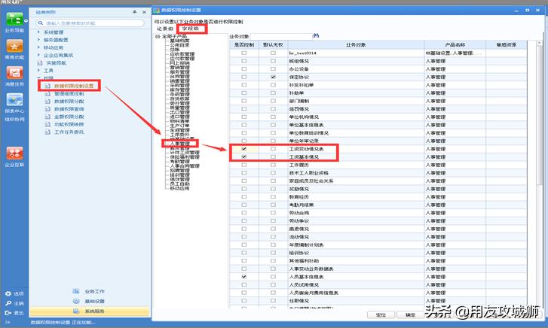The width and height of the screenshot is (548, 328).
Task: Click the 业务对象 column header
Action: [356, 45]
